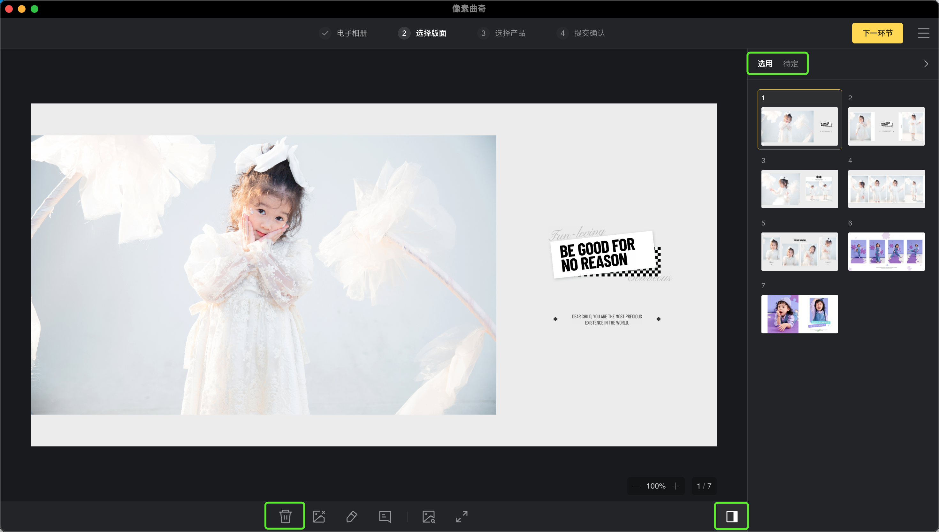The width and height of the screenshot is (939, 532).
Task: Switch to the 选用 tab
Action: tap(765, 64)
